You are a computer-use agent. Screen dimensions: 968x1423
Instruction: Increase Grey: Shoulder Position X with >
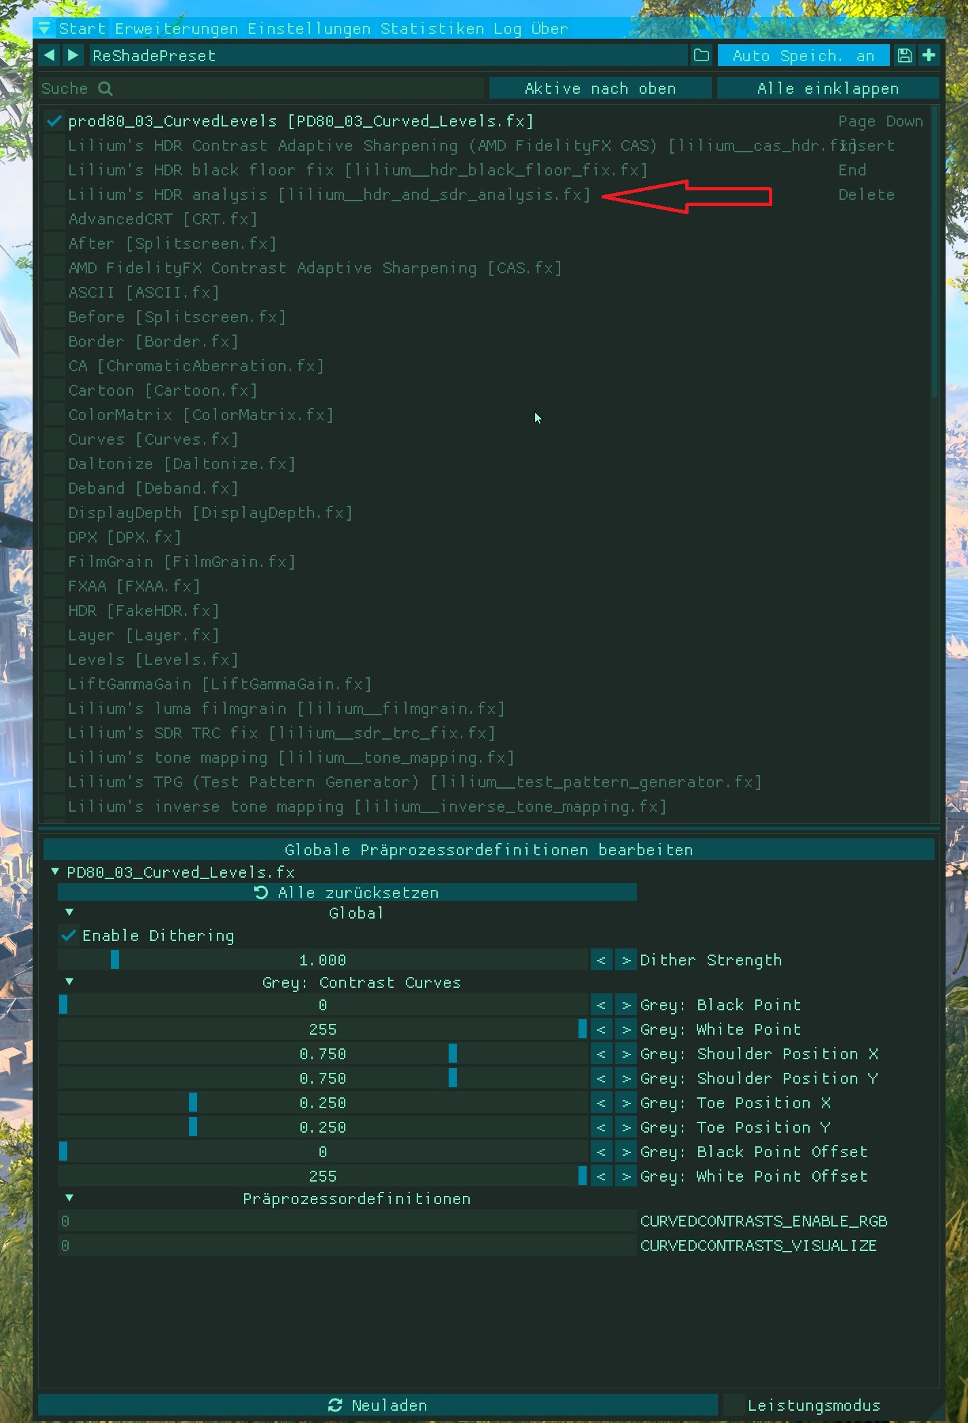[626, 1054]
